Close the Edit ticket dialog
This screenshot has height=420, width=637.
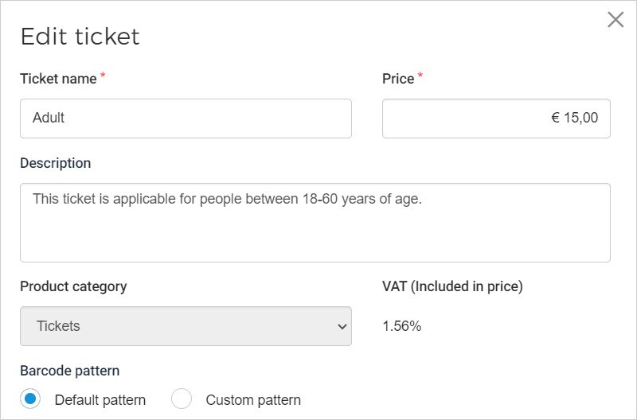pyautogui.click(x=616, y=20)
